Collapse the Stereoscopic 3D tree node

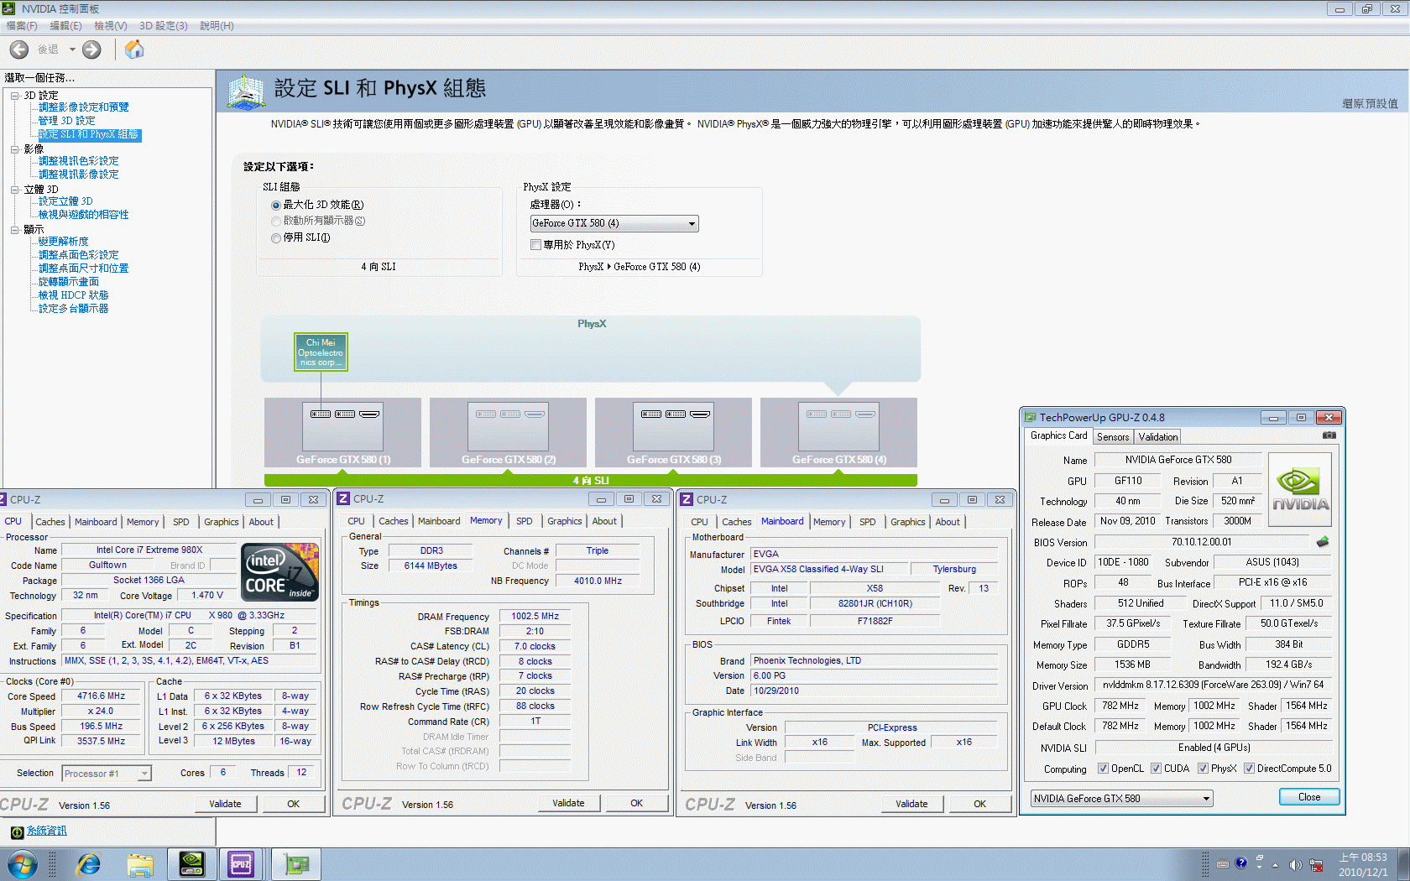pos(15,190)
